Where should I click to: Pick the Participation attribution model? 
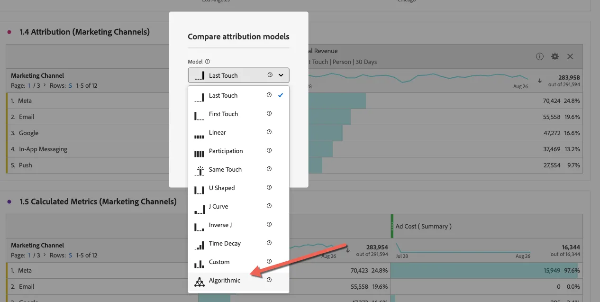tap(238, 151)
